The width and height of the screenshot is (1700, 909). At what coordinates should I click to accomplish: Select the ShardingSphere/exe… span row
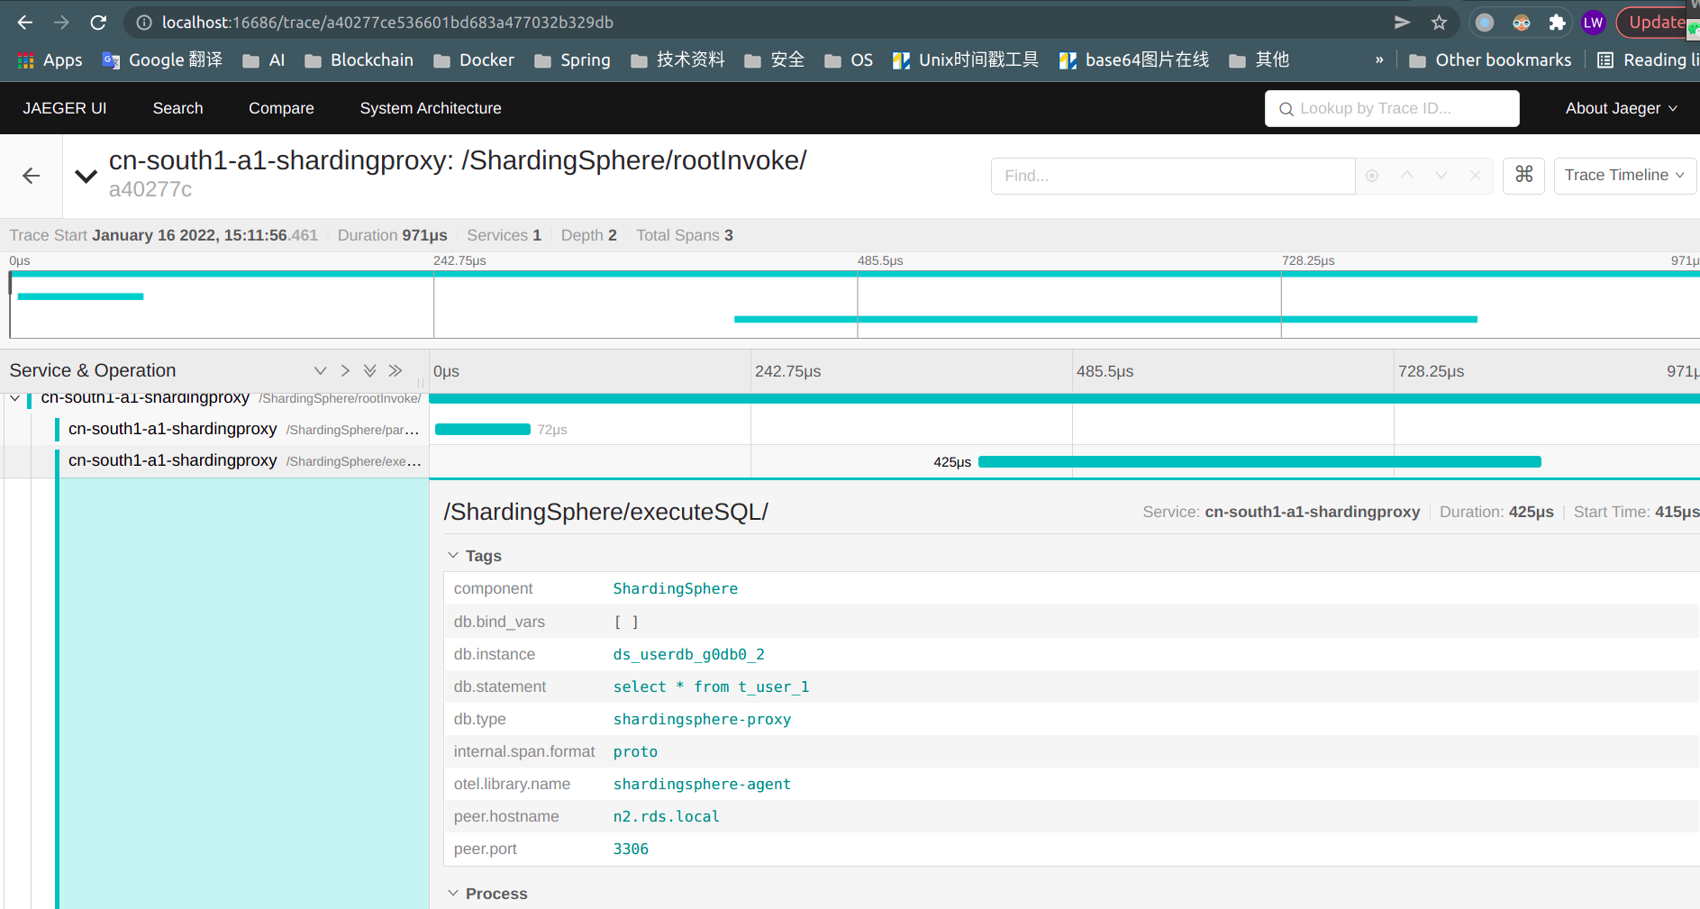tap(243, 461)
